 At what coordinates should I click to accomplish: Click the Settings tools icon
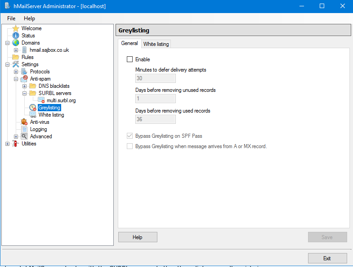click(16, 64)
